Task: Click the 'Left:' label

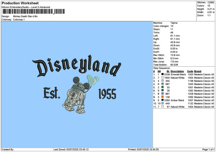Action: (x=156, y=35)
